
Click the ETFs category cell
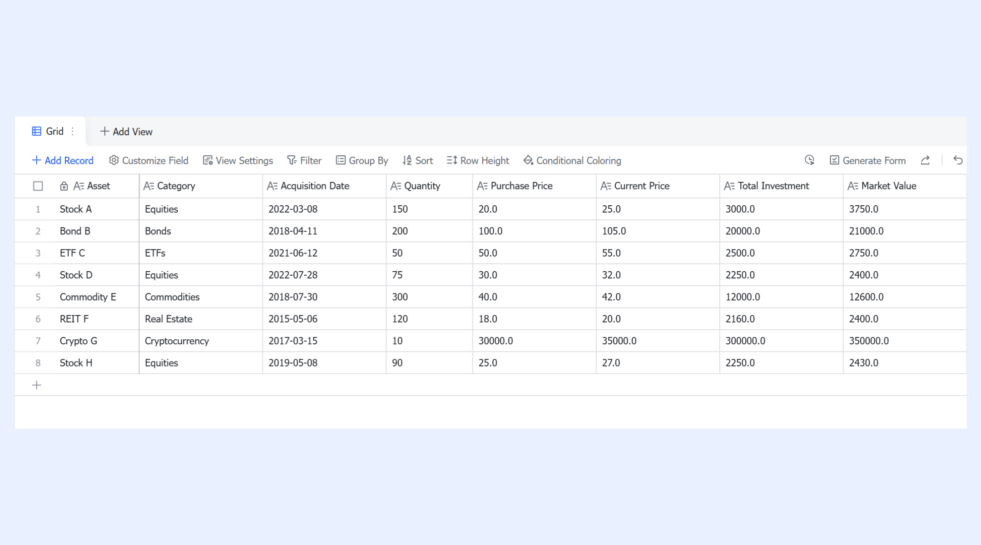tap(201, 253)
